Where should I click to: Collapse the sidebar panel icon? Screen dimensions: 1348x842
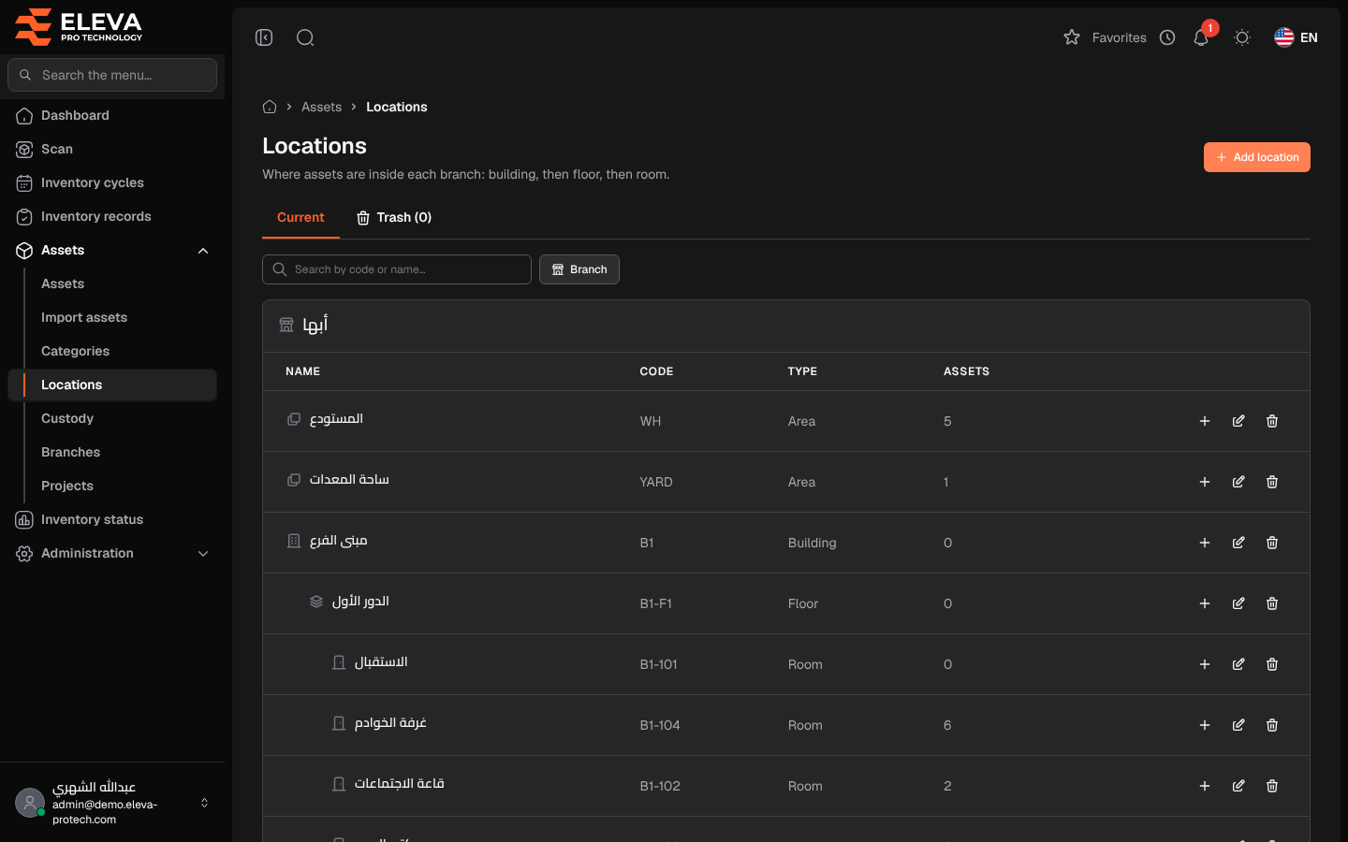click(264, 37)
